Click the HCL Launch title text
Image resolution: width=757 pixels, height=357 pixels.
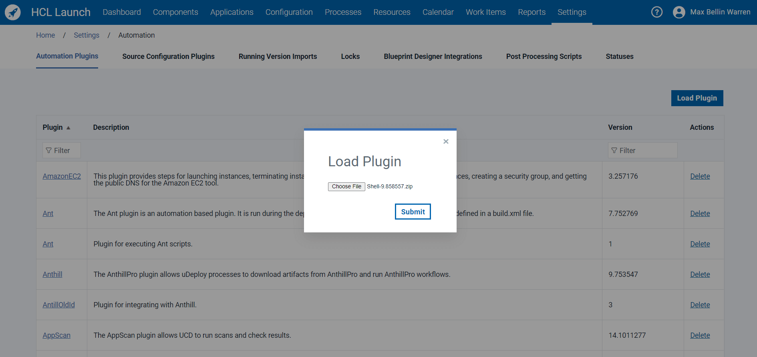pyautogui.click(x=61, y=12)
